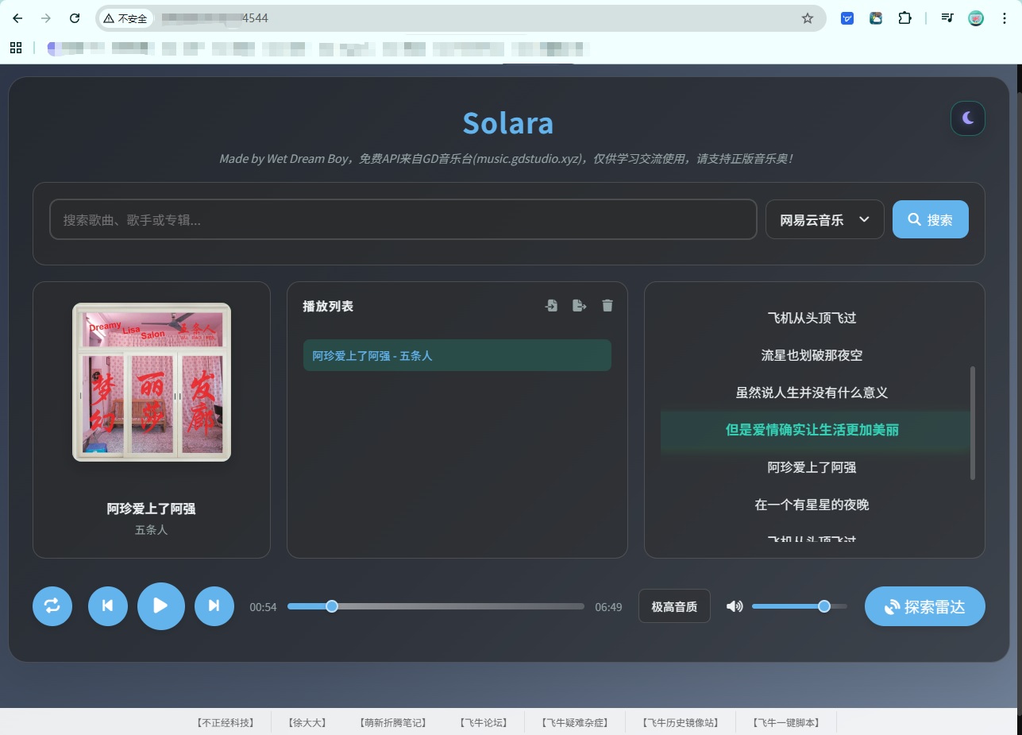Screen dimensions: 1022x735
Task: Change the repeat mode icon
Action: pyautogui.click(x=52, y=605)
